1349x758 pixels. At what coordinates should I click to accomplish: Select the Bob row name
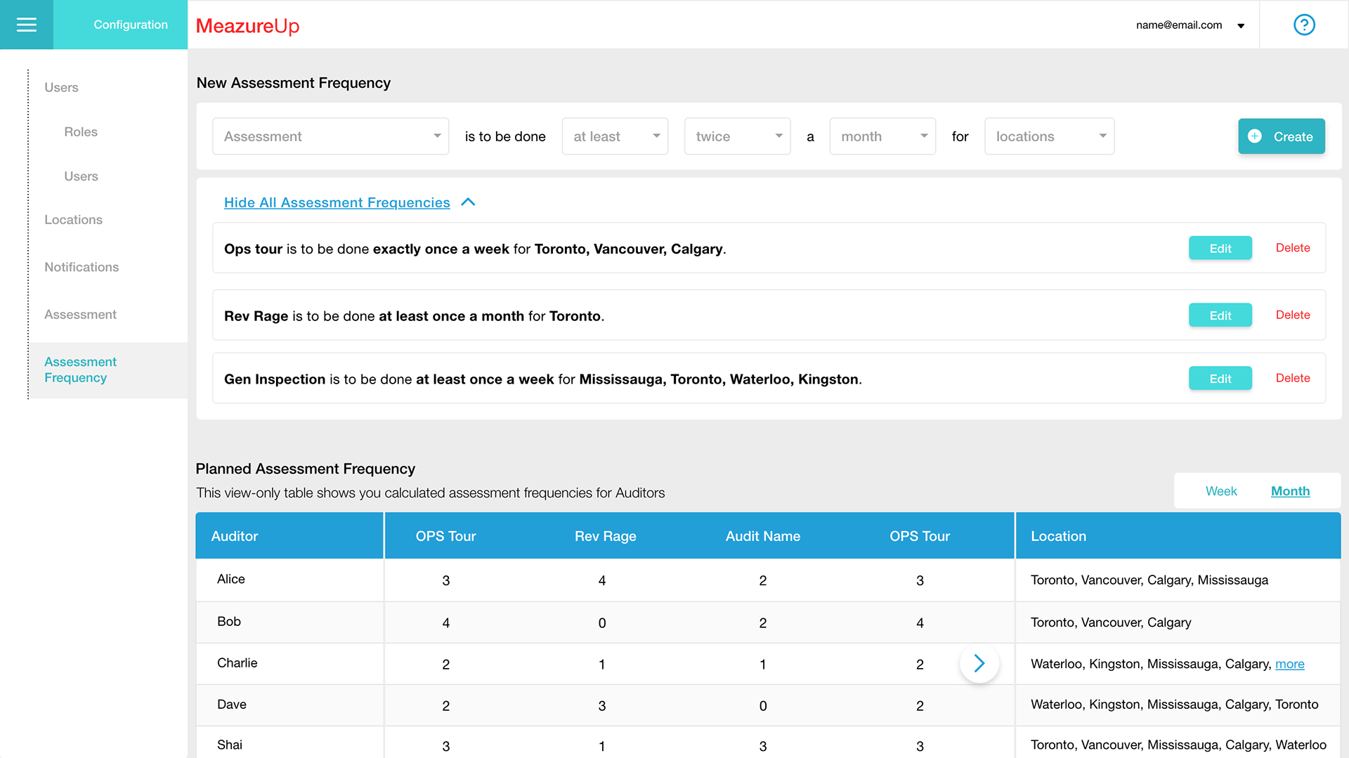[x=228, y=622]
